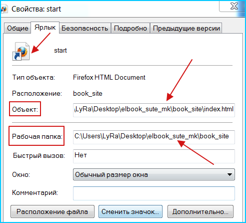Screen dimensions: 246x223
Task: Click the 'Быстрый вызов:' label
Action: 39,156
